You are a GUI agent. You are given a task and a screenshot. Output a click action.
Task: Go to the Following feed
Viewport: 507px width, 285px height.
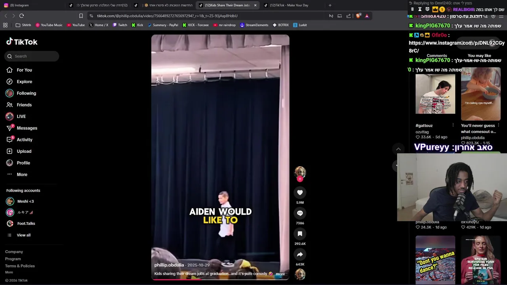26,93
